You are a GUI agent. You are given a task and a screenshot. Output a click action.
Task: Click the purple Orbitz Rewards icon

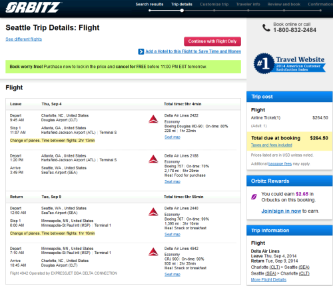click(254, 197)
